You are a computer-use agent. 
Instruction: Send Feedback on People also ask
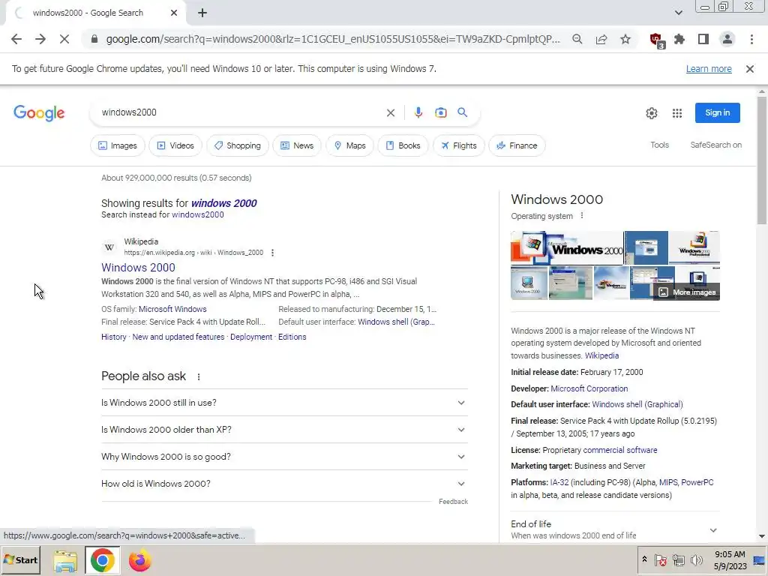pyautogui.click(x=453, y=502)
